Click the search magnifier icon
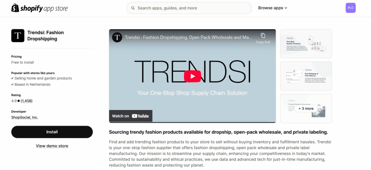Screen dimensions: 371x170 [133, 8]
